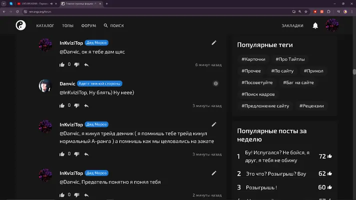Viewport: 356px width, 200px height.
Task: Click the yin-yang site logo
Action: click(21, 25)
